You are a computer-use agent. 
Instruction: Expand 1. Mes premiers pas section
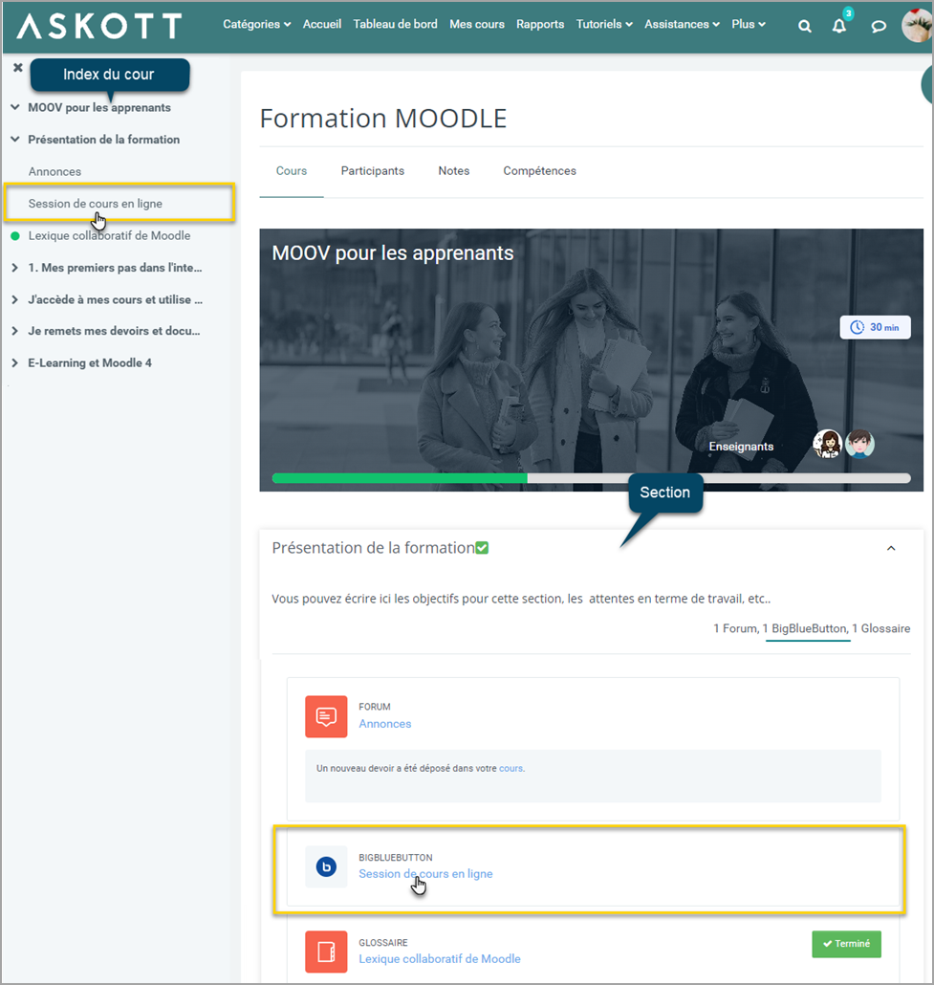click(x=15, y=268)
